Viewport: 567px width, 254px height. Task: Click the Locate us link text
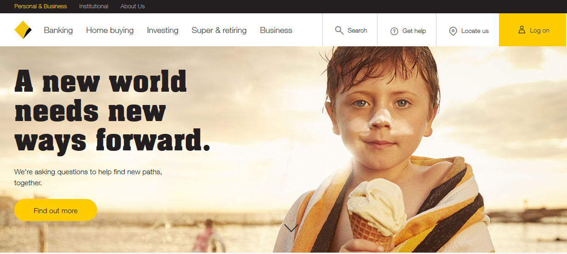tap(475, 31)
